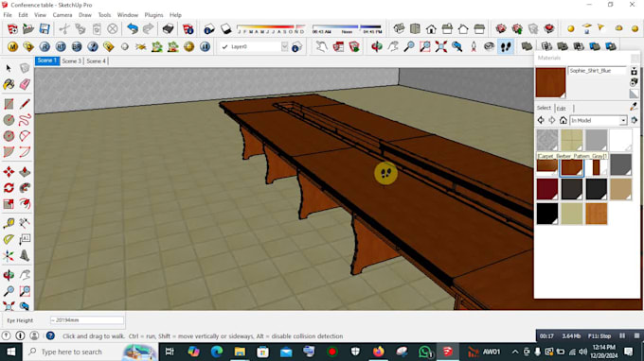Activate the Rectangle drawing tool
The width and height of the screenshot is (644, 361).
[x=9, y=104]
